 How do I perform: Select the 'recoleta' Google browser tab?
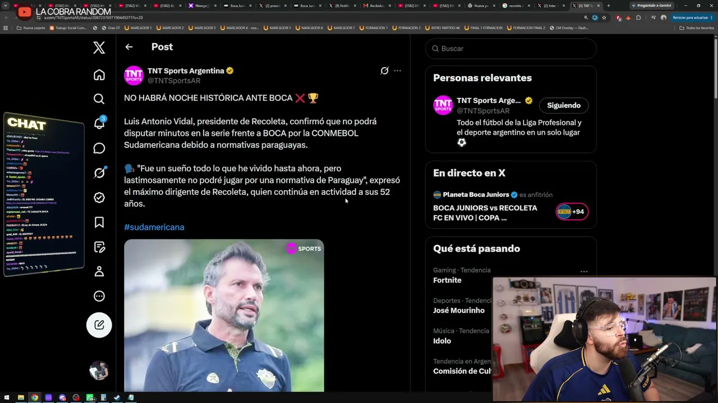(x=517, y=6)
